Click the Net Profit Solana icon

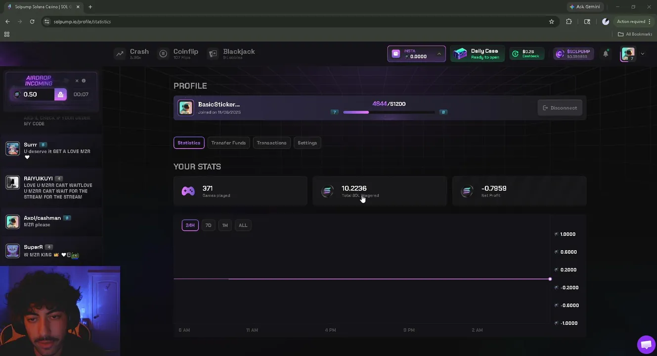(x=467, y=191)
